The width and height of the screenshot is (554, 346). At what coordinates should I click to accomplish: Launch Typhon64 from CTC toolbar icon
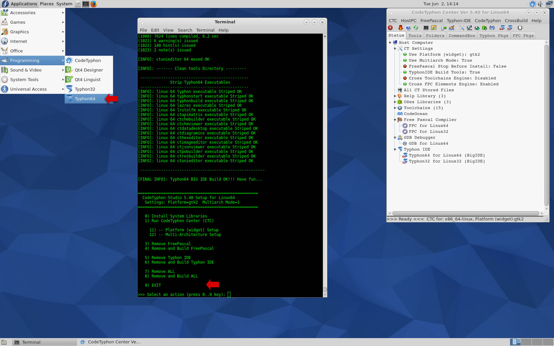tap(502, 28)
